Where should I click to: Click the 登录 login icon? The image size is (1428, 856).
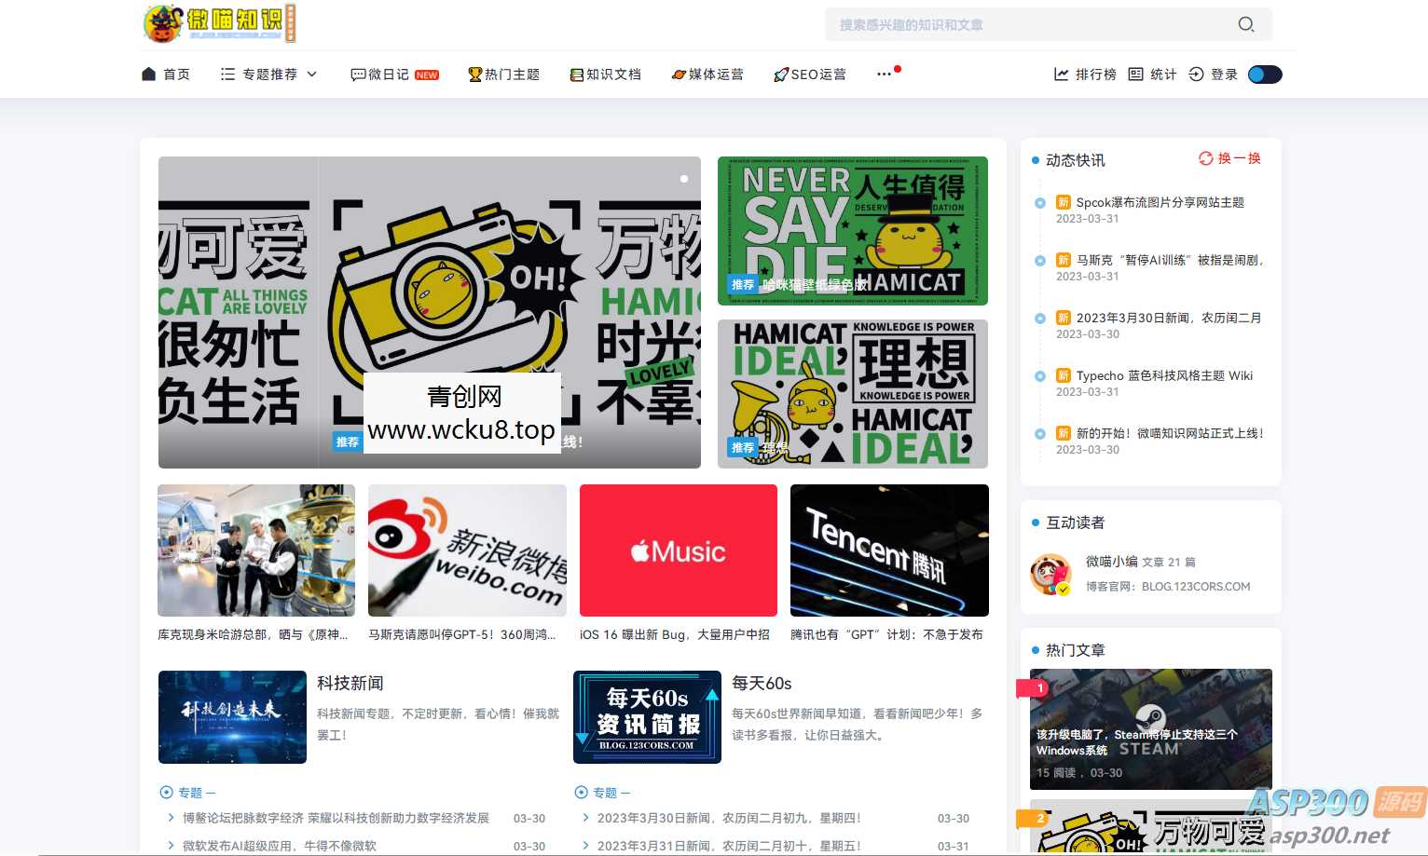1197,75
